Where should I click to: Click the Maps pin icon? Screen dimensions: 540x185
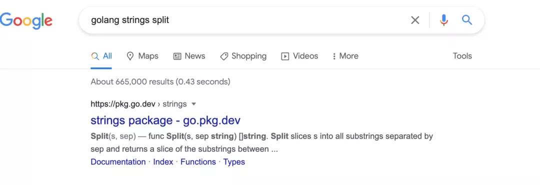[130, 56]
